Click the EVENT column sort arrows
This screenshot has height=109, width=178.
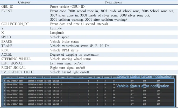(26, 77)
